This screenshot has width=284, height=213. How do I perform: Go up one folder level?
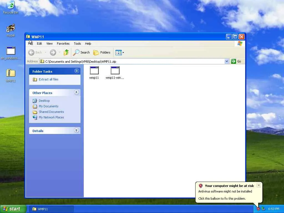coord(66,52)
